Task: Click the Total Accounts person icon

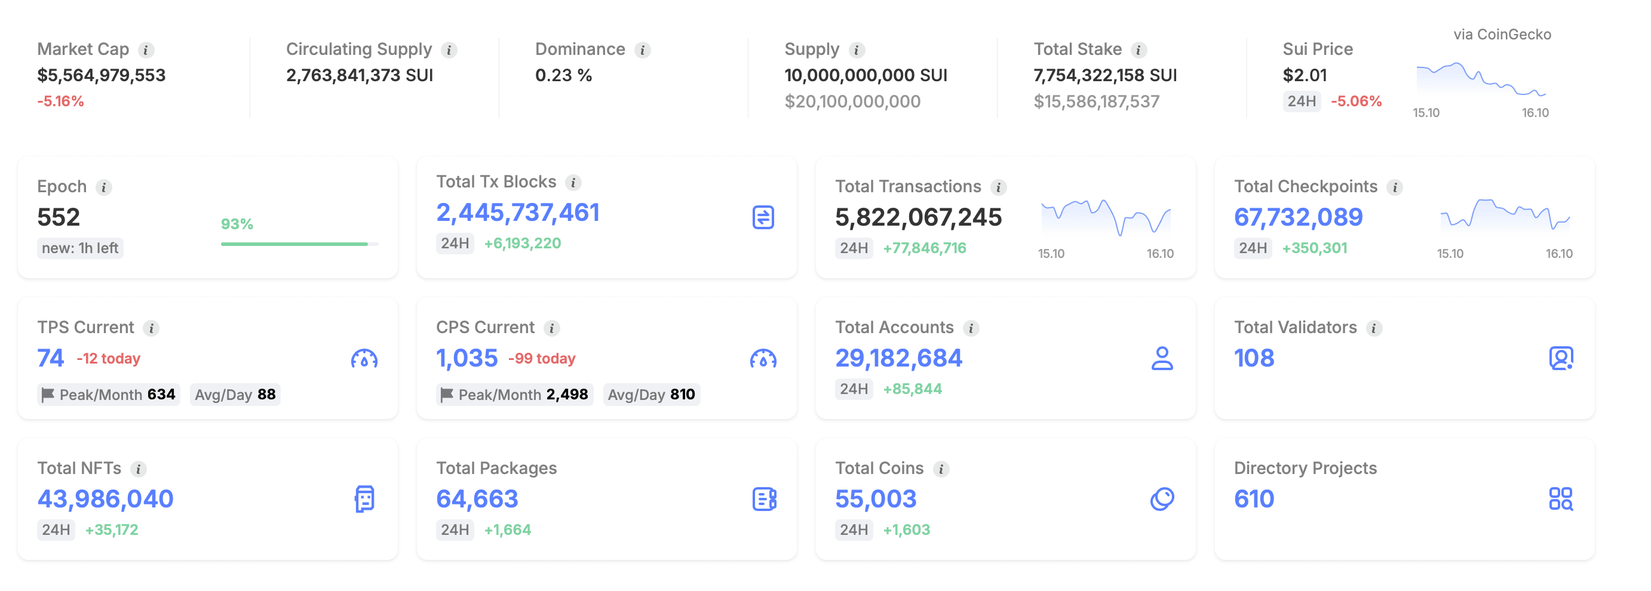Action: (1161, 358)
